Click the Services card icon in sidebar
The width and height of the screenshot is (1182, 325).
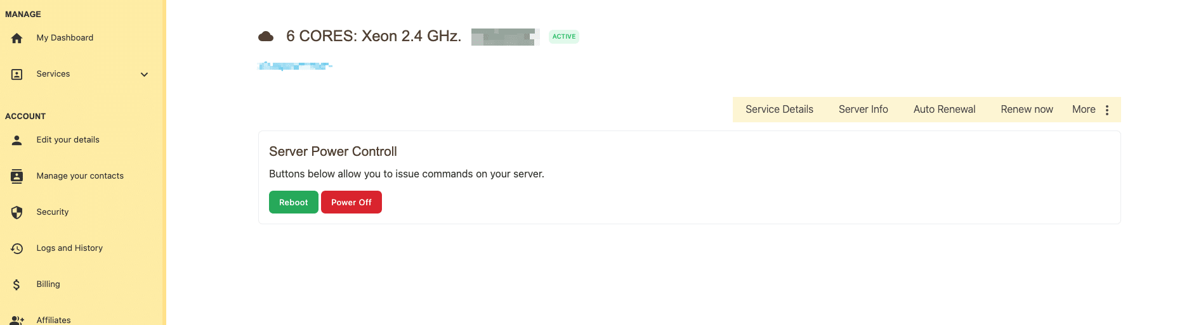click(17, 74)
